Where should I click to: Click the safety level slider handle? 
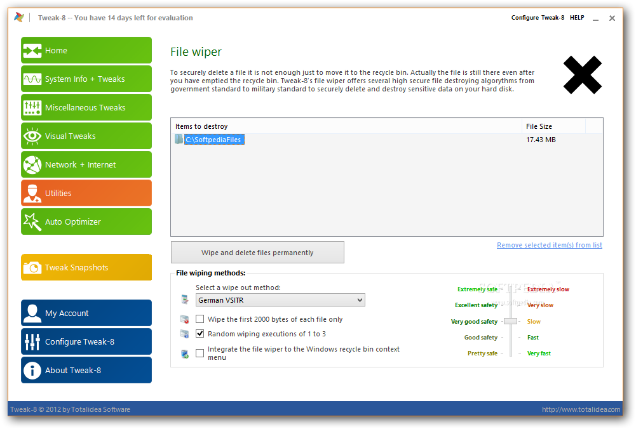coord(511,321)
